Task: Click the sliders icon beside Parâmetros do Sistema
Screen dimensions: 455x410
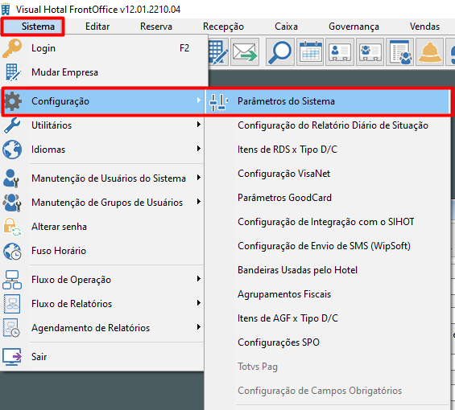Action: (x=218, y=102)
